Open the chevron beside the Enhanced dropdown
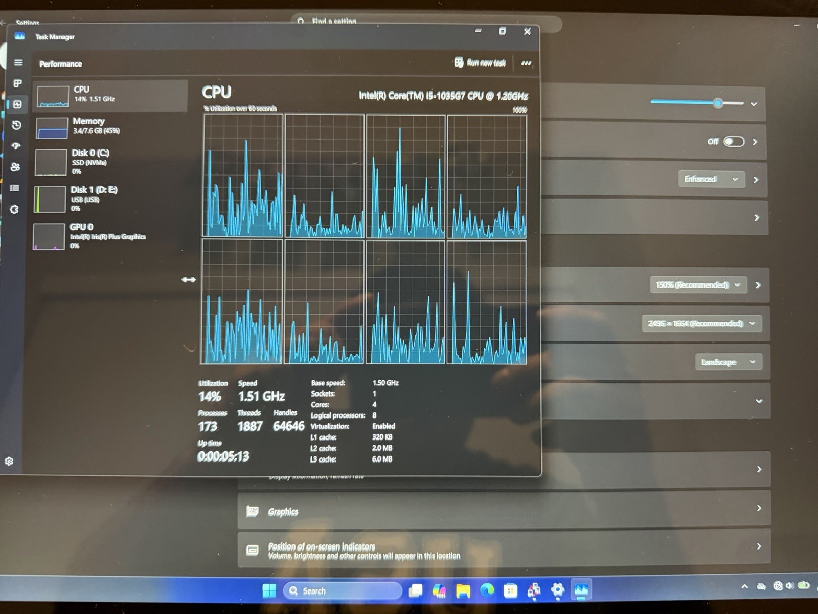Screen dimensions: 818x614 756,180
